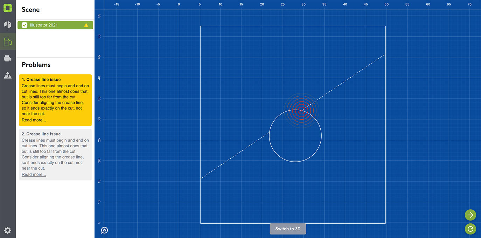Click the green Origami app logo
The width and height of the screenshot is (481, 238).
pyautogui.click(x=8, y=8)
